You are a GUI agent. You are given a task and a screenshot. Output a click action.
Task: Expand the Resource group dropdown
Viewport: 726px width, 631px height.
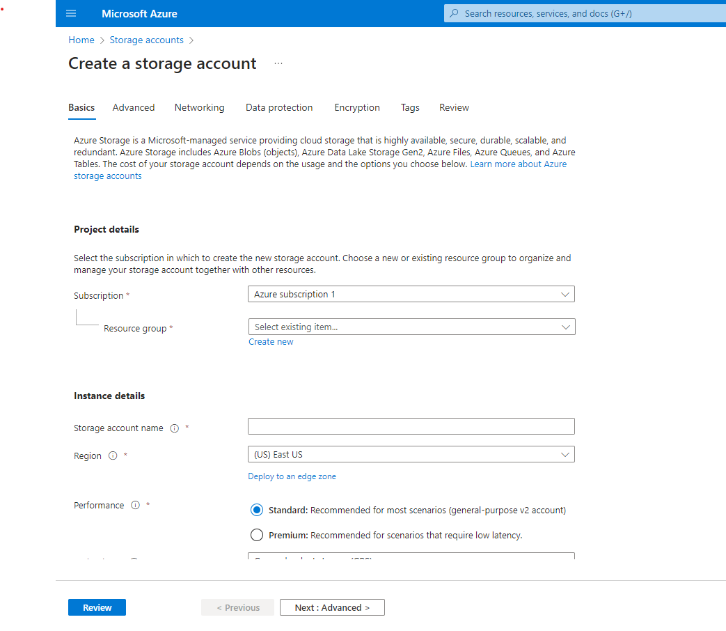point(411,327)
